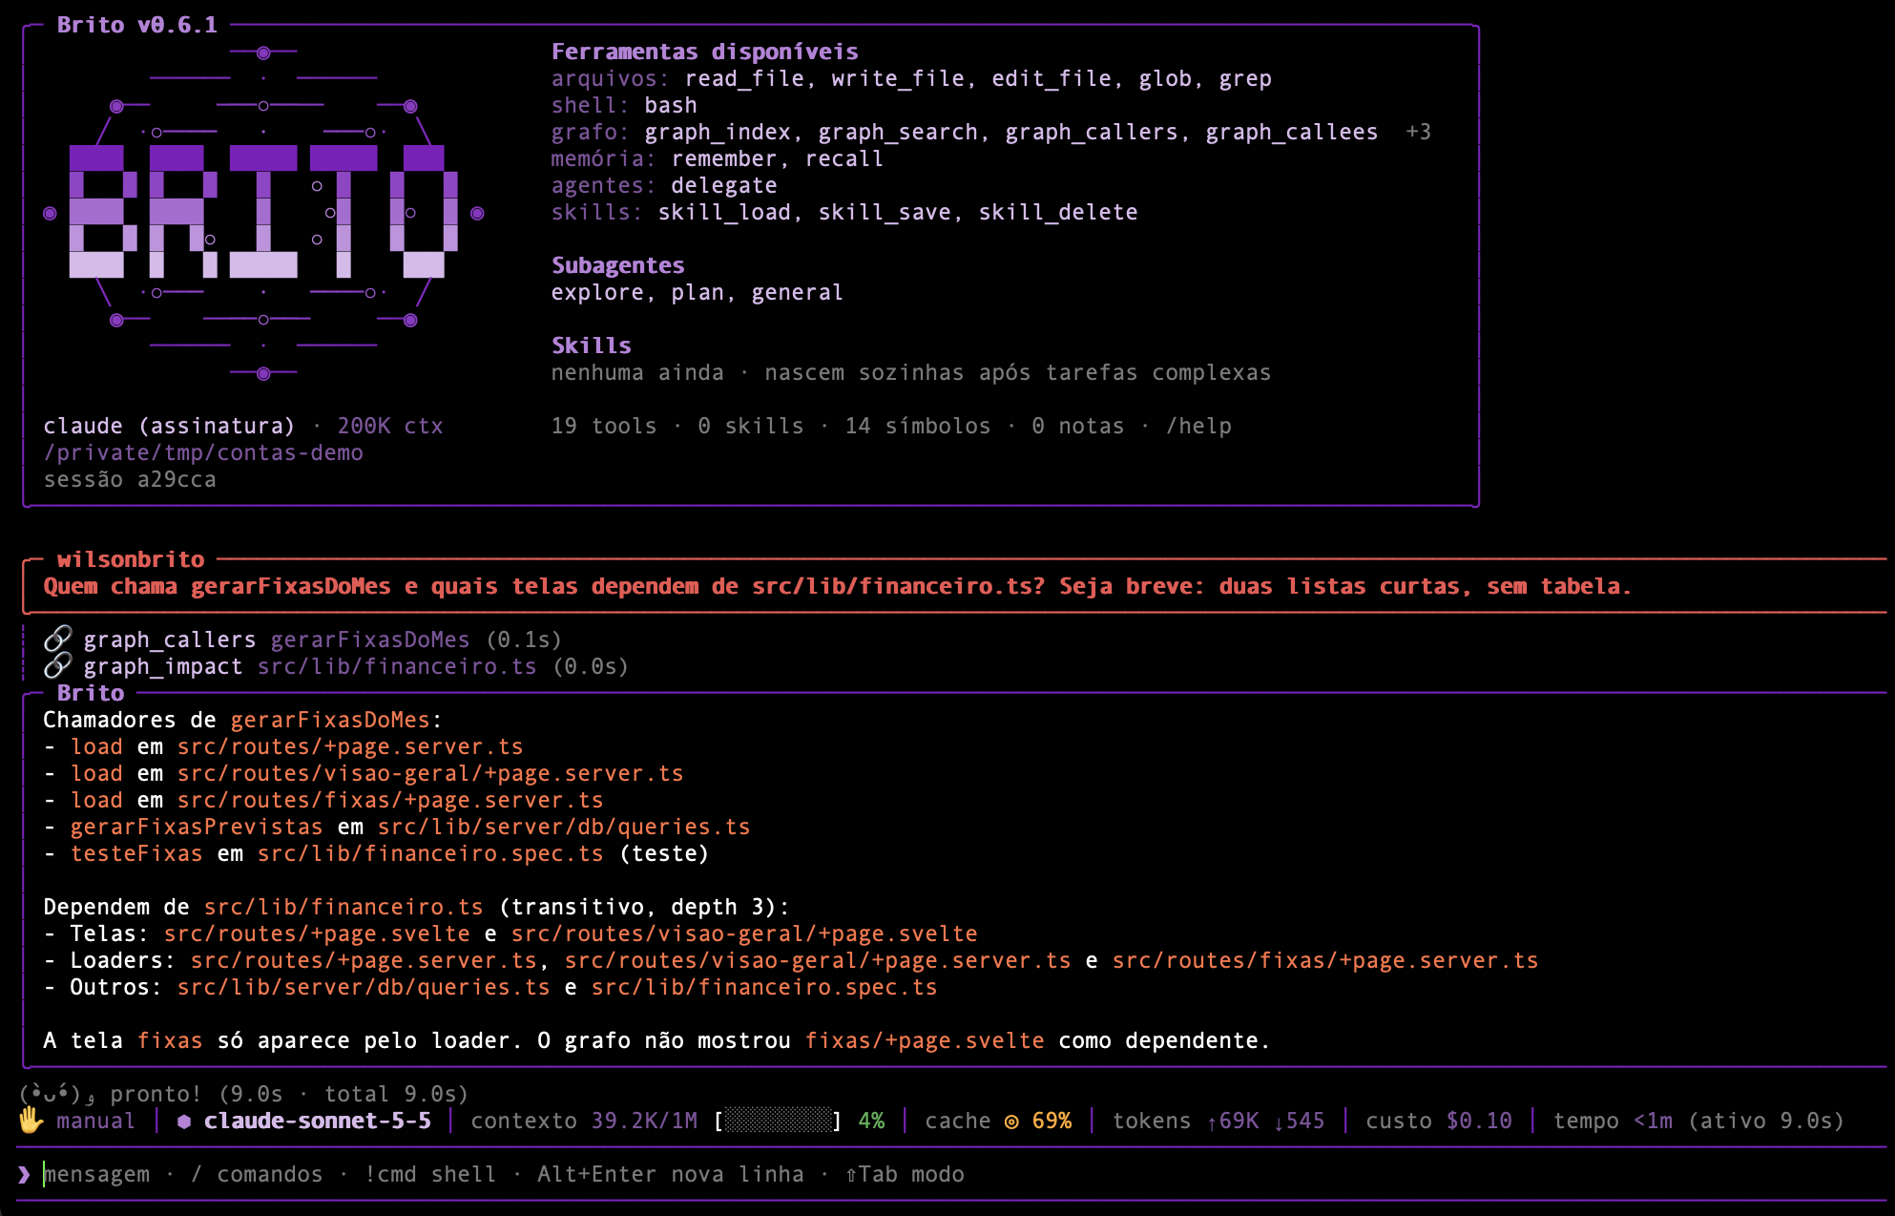The height and width of the screenshot is (1216, 1895).
Task: Click the cache target icon before 69%
Action: click(1011, 1122)
